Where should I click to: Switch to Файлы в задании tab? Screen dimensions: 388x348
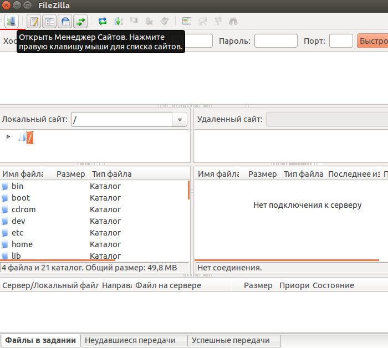40,341
